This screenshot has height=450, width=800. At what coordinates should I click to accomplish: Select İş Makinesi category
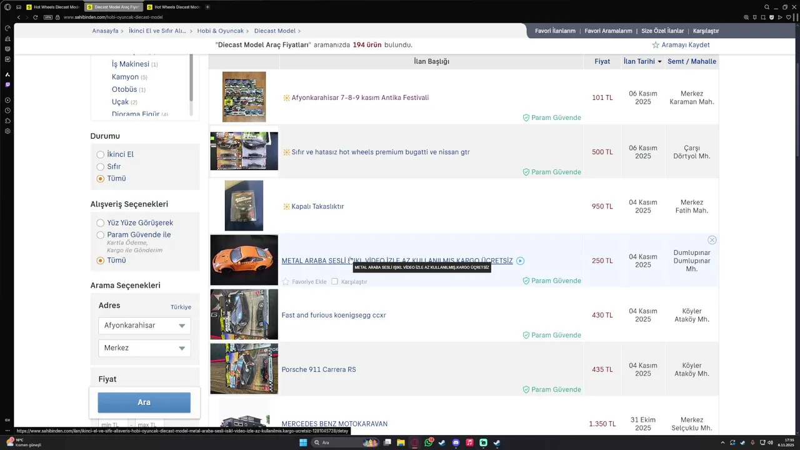[x=131, y=64]
